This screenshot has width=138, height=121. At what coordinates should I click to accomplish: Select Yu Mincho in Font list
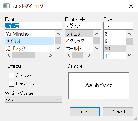click(30, 34)
